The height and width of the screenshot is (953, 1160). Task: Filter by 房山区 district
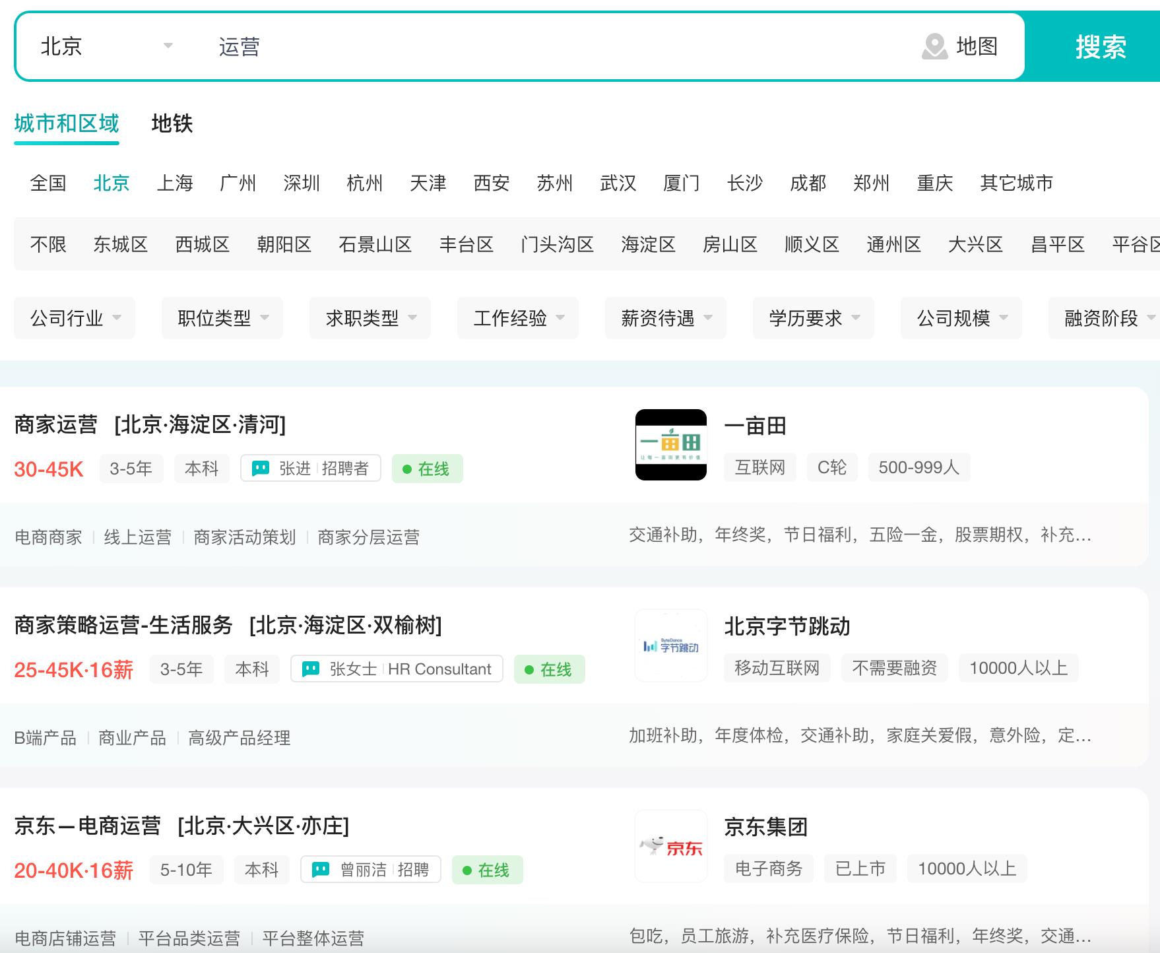click(x=730, y=245)
